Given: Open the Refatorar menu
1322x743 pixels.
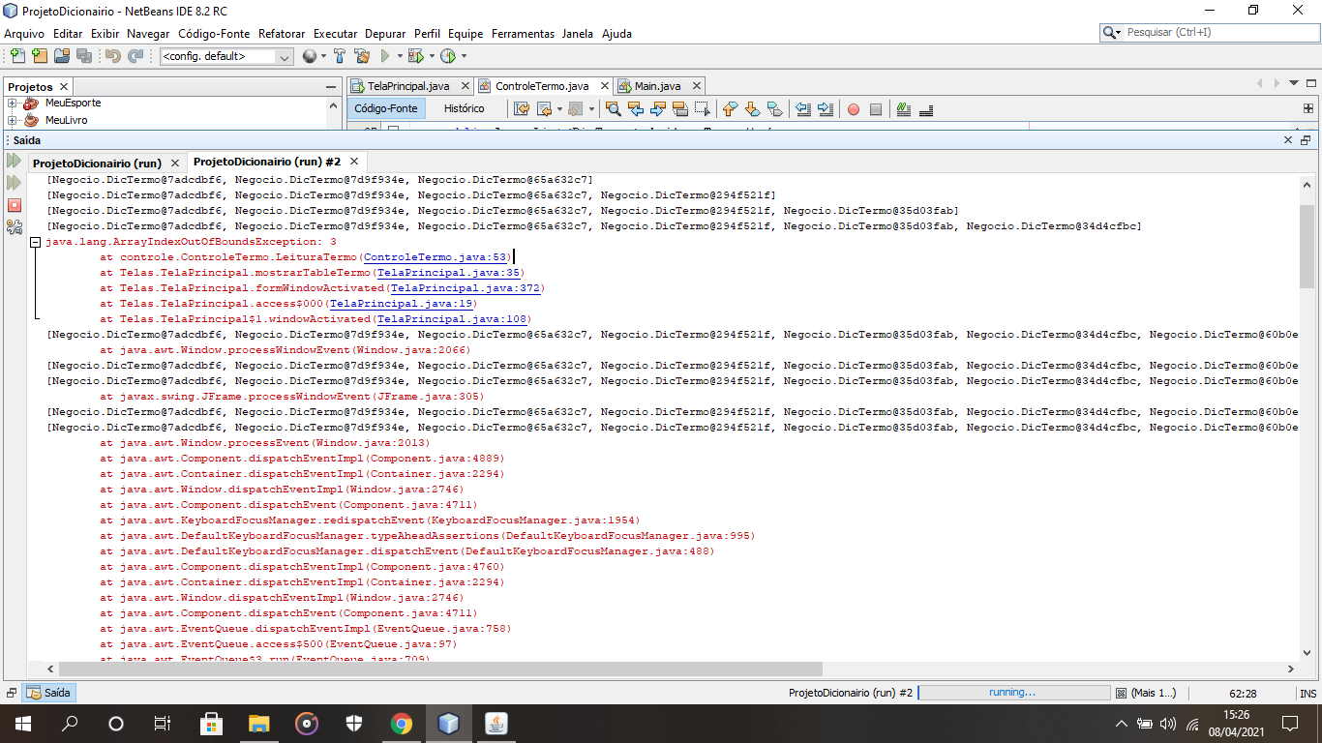Looking at the screenshot, I should (280, 33).
